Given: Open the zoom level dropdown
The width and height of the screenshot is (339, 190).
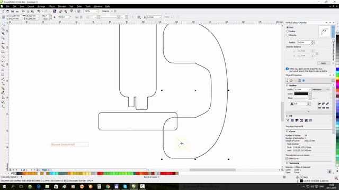Looking at the screenshot, I should [x=97, y=11].
